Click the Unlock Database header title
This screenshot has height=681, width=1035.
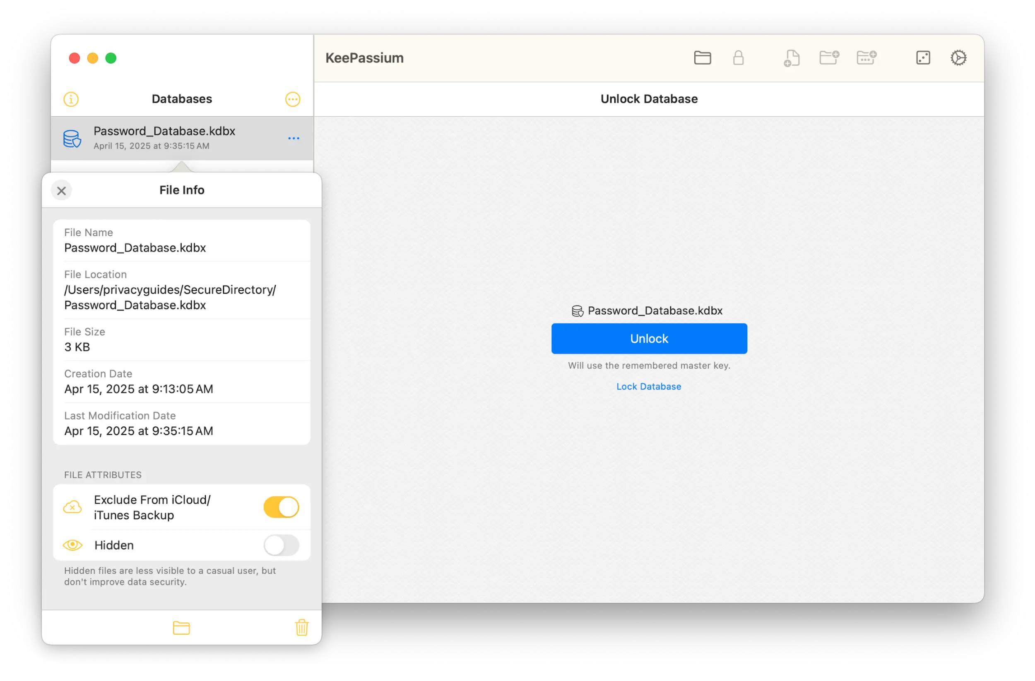[x=648, y=98]
